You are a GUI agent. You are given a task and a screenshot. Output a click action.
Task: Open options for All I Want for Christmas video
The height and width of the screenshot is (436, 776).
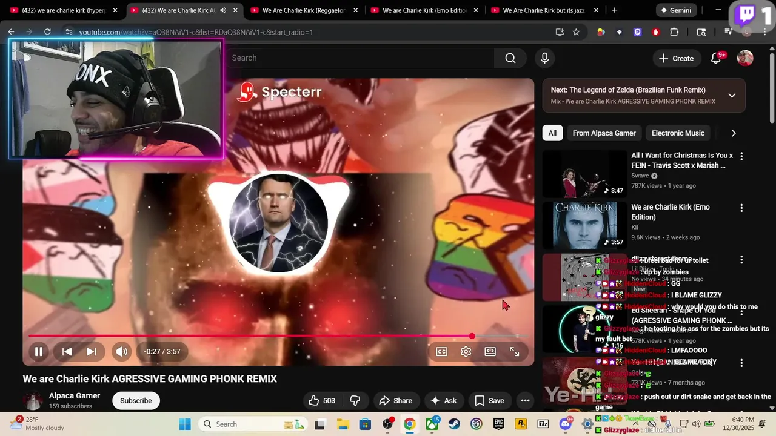[x=741, y=156]
